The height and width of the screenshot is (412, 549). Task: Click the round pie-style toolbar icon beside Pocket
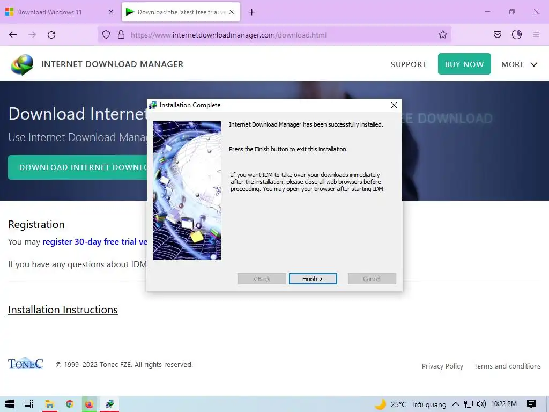pyautogui.click(x=517, y=35)
